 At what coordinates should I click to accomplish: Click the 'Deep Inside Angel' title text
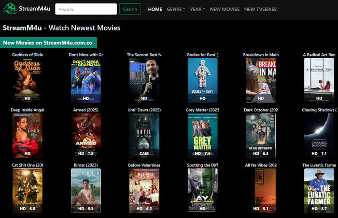coord(28,110)
